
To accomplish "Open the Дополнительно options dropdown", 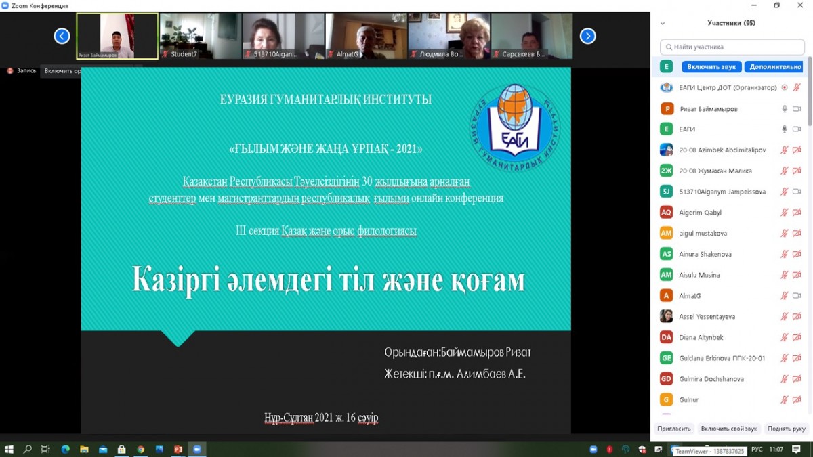I will [773, 67].
